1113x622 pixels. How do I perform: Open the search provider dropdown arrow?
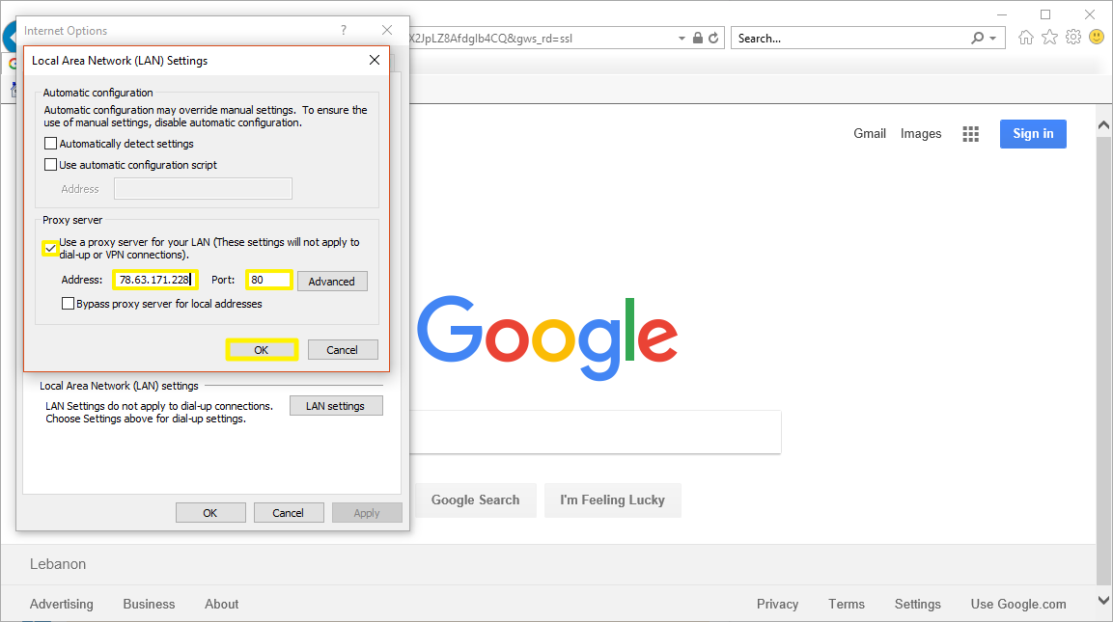pos(992,39)
